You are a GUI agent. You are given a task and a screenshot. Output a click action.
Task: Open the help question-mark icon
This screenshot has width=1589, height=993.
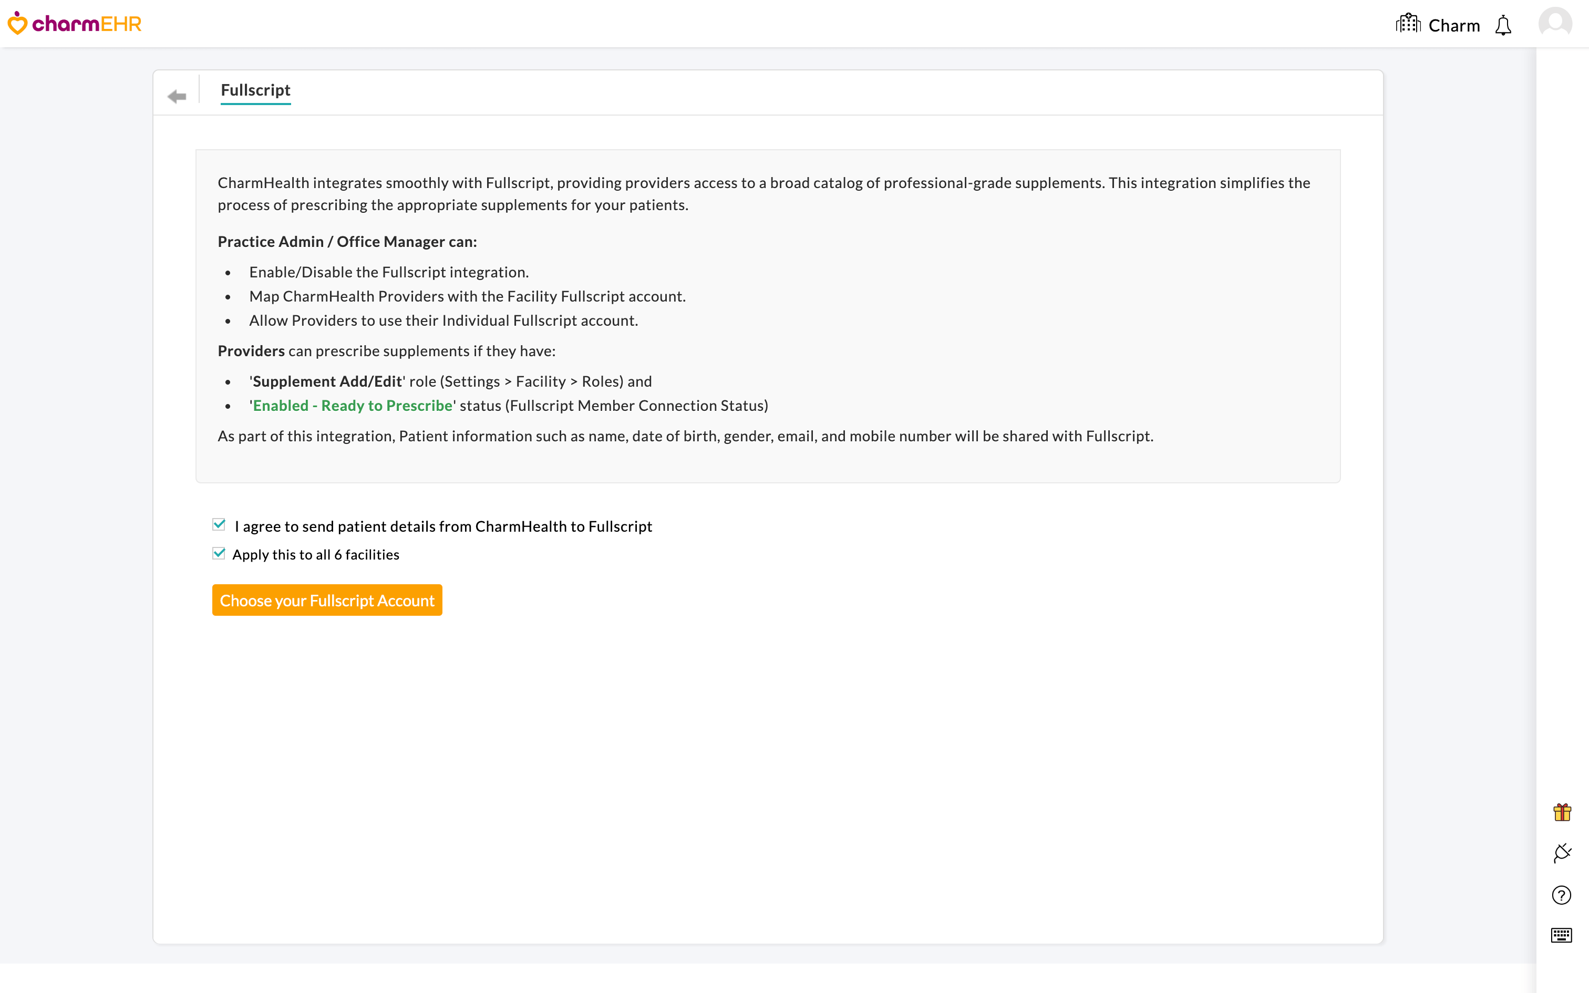(1562, 894)
